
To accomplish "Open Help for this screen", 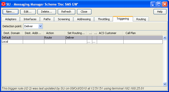I will tap(160, 12).
